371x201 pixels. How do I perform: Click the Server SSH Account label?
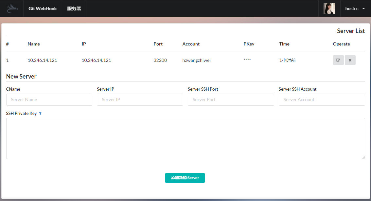point(297,89)
